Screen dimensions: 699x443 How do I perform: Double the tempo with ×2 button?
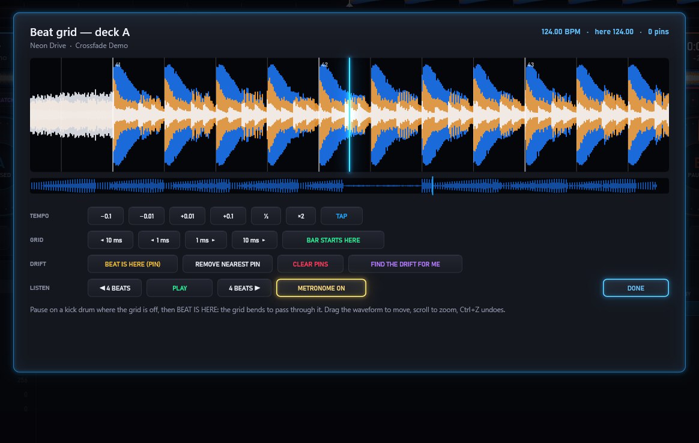301,216
